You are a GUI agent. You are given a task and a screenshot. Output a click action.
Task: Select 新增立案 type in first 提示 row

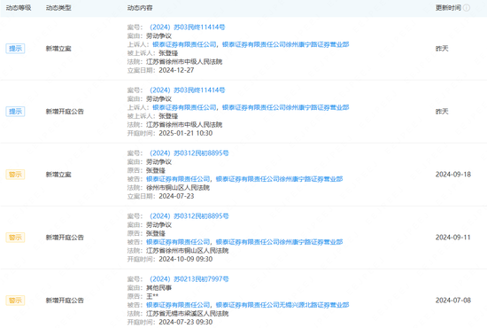click(58, 49)
